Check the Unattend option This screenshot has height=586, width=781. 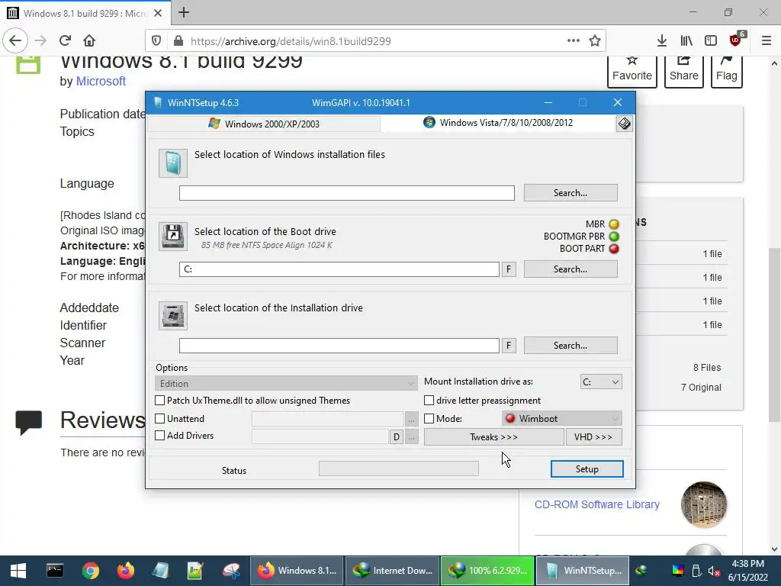160,419
